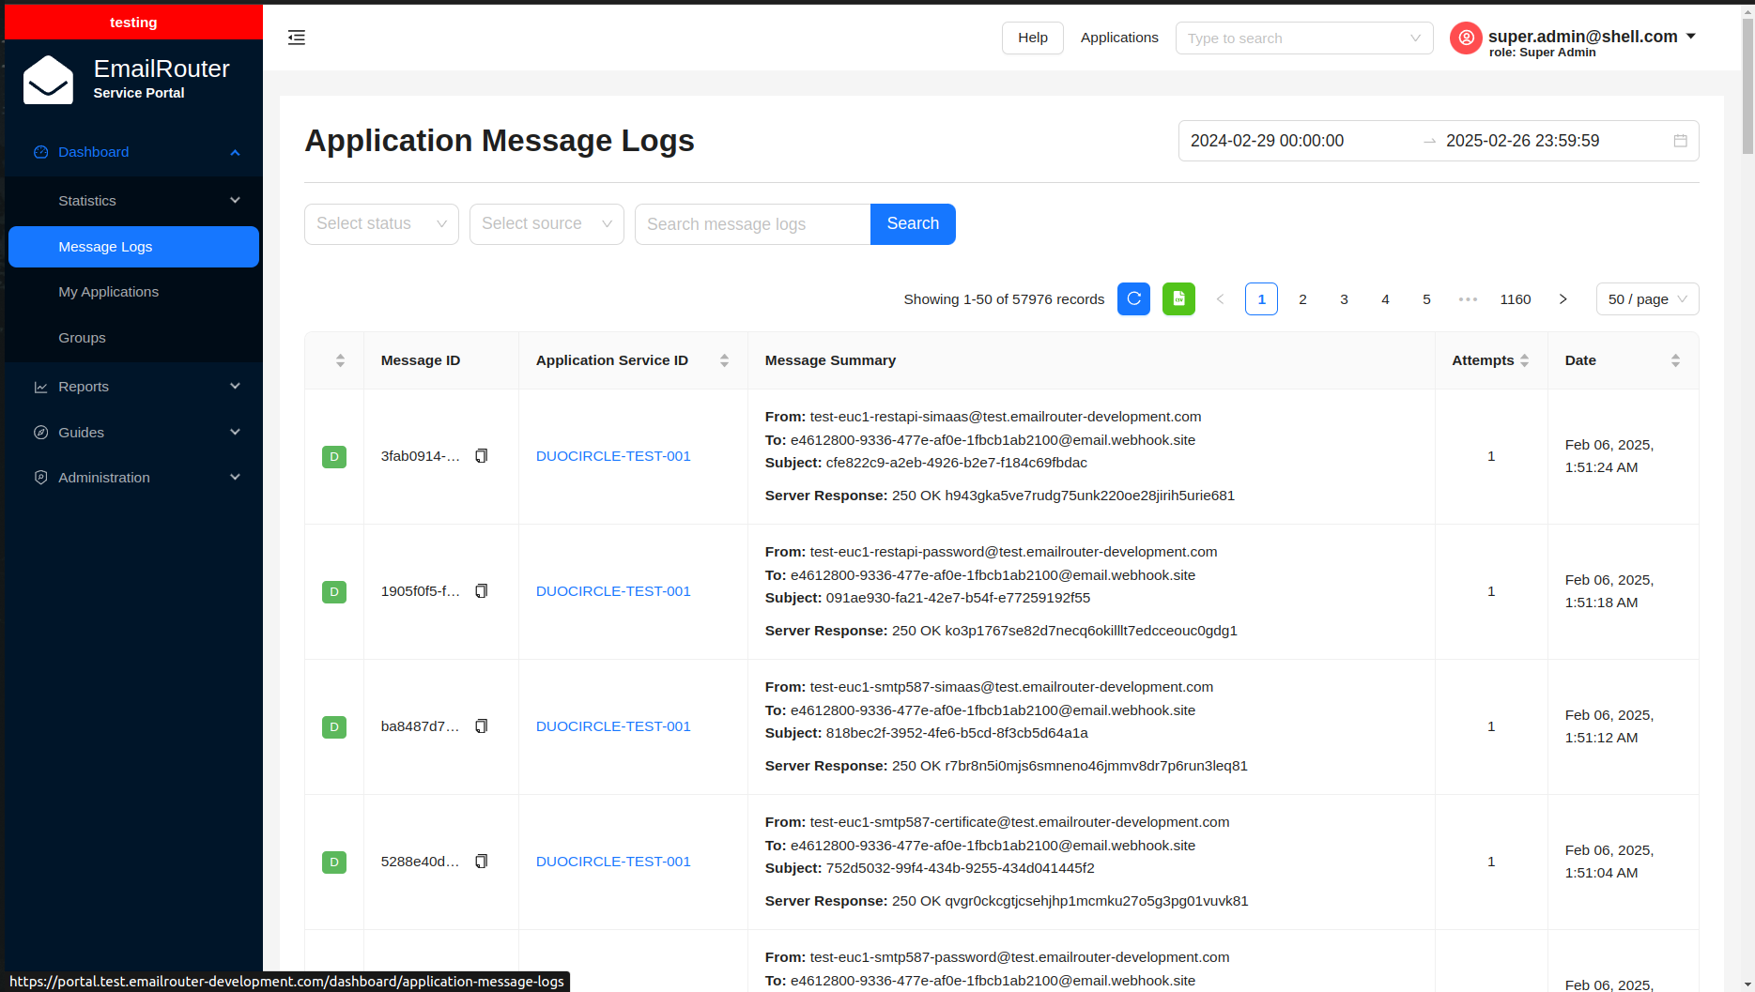Open the calendar icon in date range picker
Screen dimensions: 1755x992
click(1680, 141)
